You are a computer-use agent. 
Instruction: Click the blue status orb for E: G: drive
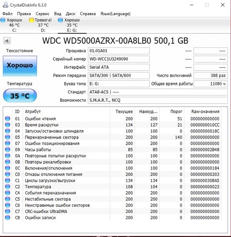pos(60,20)
